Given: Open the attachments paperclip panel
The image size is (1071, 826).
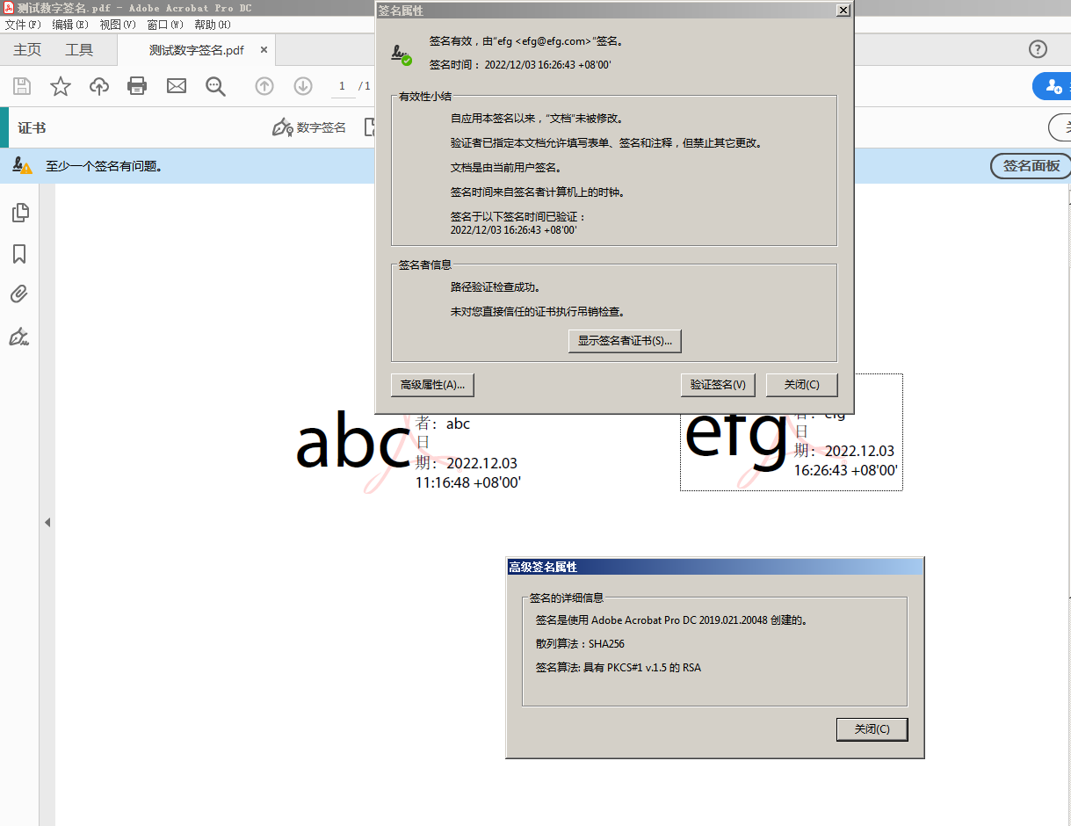Looking at the screenshot, I should pyautogui.click(x=19, y=294).
